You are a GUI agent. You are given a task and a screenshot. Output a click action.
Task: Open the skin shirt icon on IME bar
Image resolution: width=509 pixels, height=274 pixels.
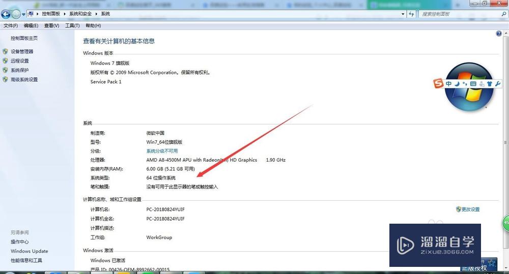pos(490,84)
